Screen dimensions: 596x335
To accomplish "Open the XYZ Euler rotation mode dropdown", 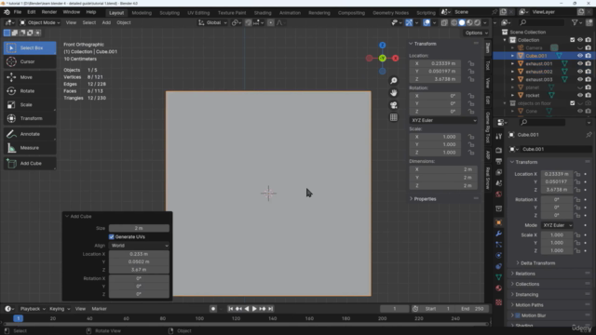I will coord(443,120).
